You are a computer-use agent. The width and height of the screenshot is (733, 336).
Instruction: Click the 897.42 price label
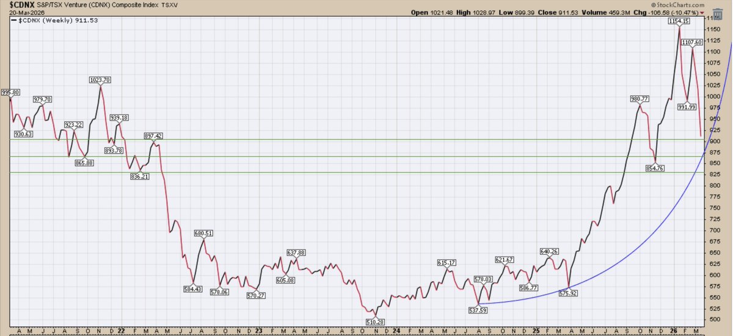153,136
